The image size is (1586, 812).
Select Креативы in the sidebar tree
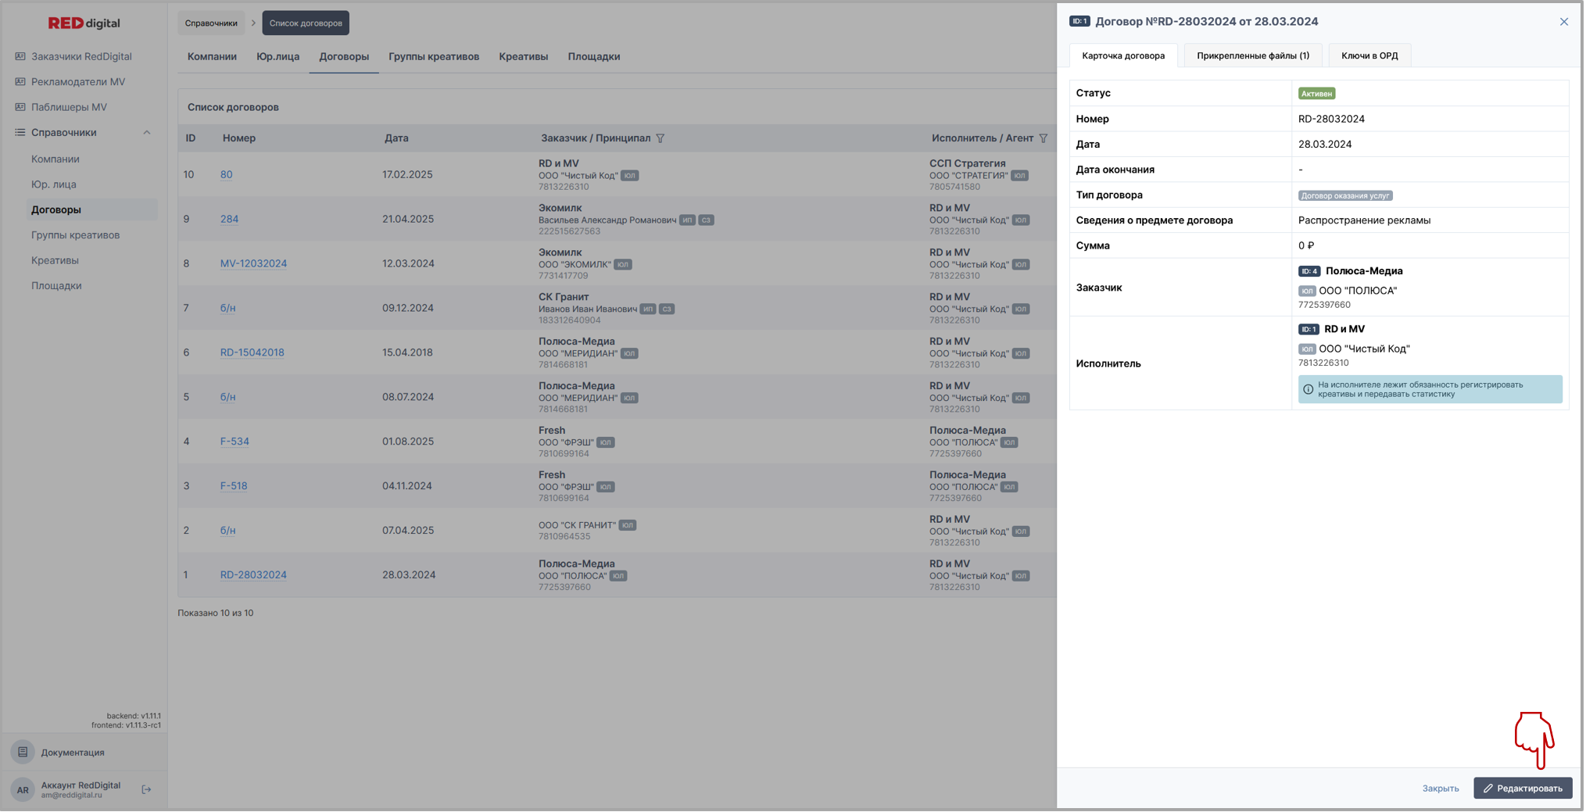pos(55,260)
